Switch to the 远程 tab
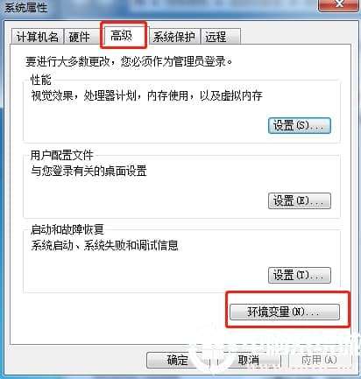Screen dimensions: 361x379 220,37
